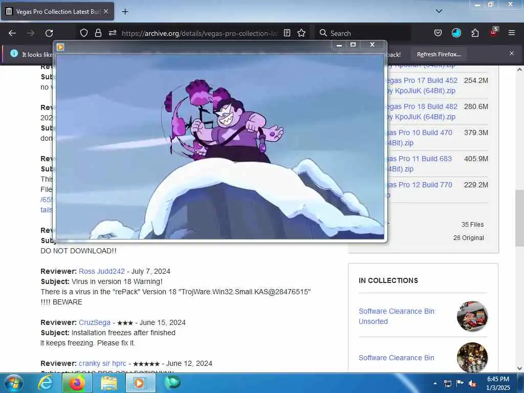The height and width of the screenshot is (393, 524).
Task: Download Vegas Pro 10 Build 470 zip
Action: tap(419, 138)
